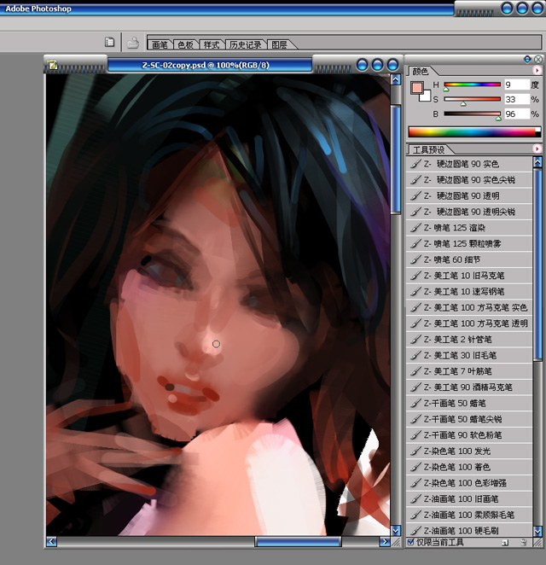Open the file browser icon beside the tabs

pyautogui.click(x=133, y=43)
